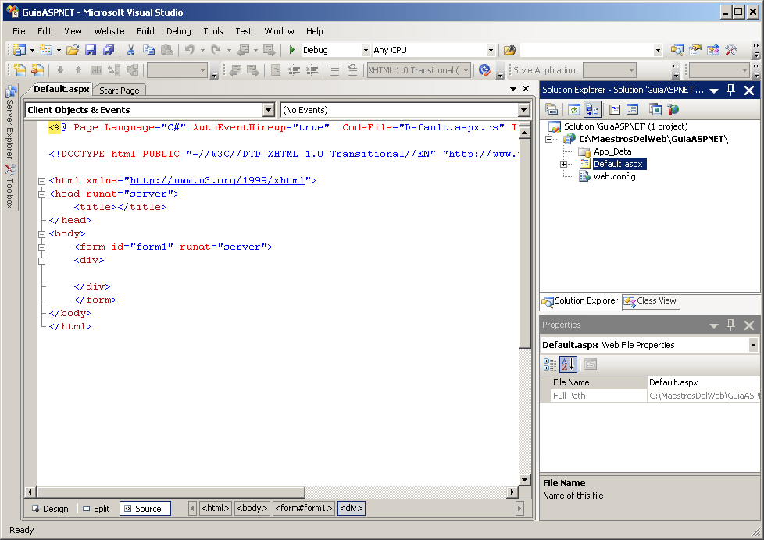Screen dimensions: 764x540
Task: Switch to the Start Page tab
Action: point(120,90)
